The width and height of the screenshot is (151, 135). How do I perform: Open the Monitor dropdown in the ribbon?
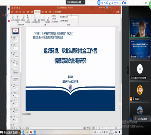72,17
